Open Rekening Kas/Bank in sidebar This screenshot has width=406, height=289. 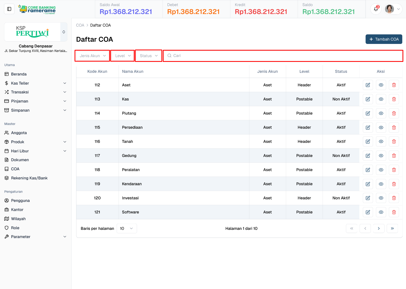point(29,178)
